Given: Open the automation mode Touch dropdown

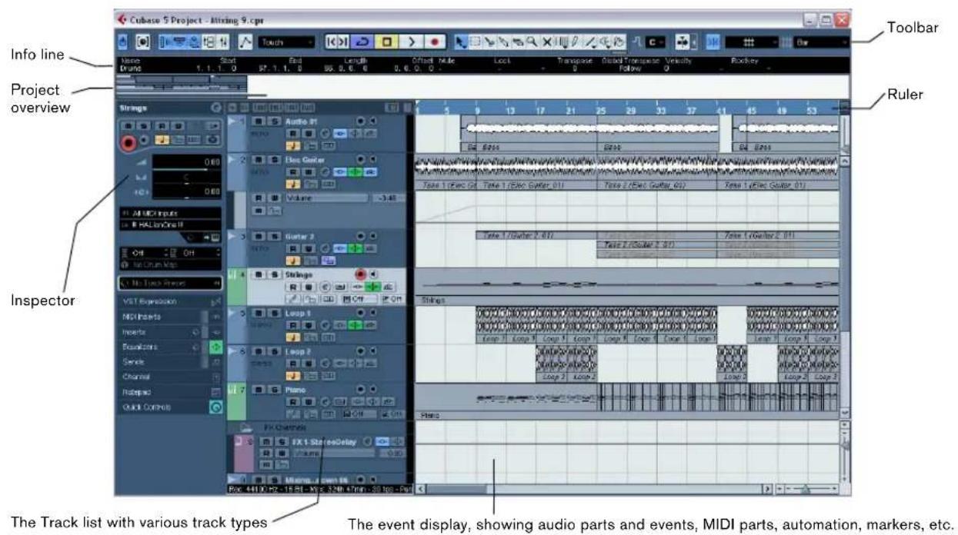Looking at the screenshot, I should tap(286, 42).
